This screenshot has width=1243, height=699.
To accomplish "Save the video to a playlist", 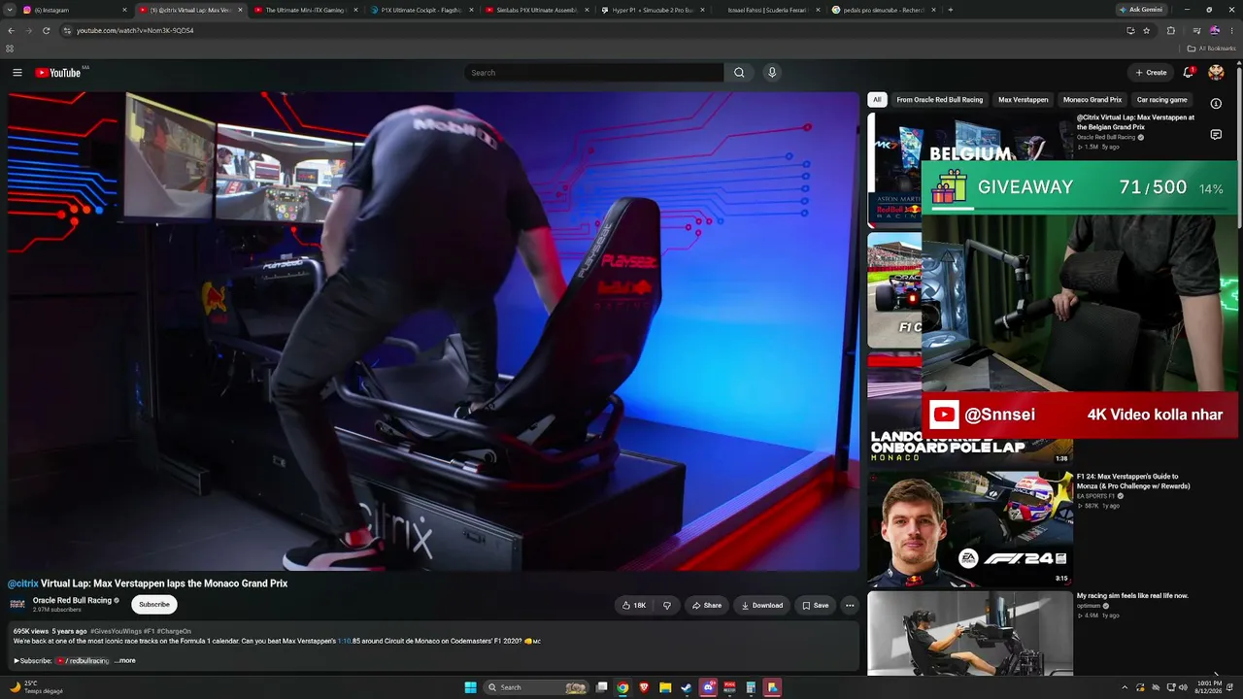I will pos(816,605).
